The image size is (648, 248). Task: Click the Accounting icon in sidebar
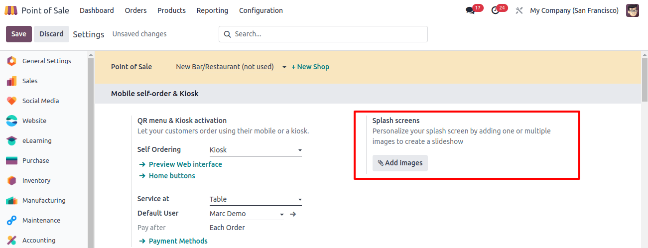11,240
